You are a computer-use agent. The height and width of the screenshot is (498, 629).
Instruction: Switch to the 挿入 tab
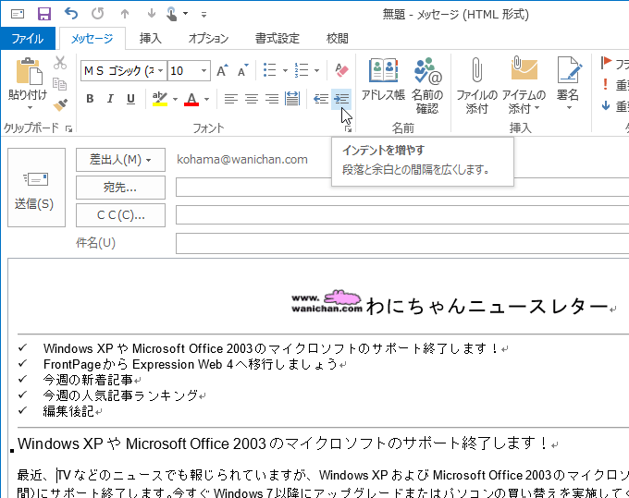click(151, 39)
